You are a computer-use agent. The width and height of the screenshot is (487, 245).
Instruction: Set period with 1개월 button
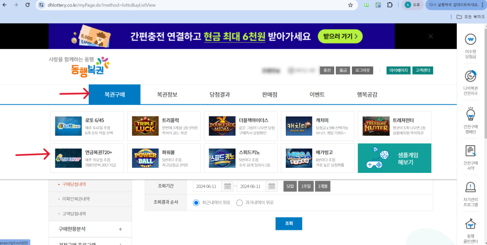pyautogui.click(x=323, y=187)
